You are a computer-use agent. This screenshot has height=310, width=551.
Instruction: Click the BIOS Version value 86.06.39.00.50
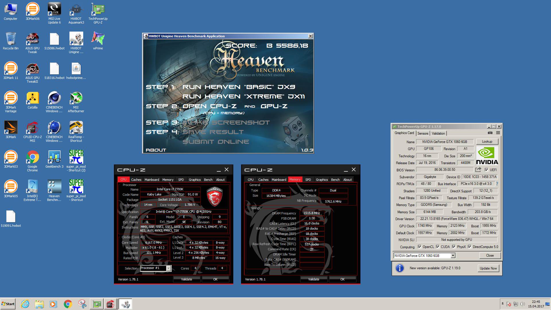click(x=445, y=170)
